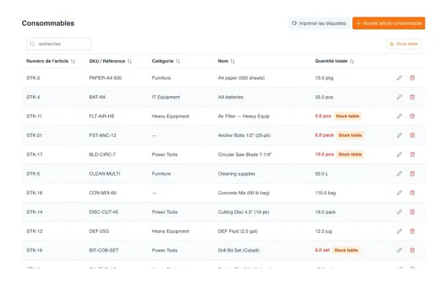Viewport: 447px width, 281px height.
Task: Edit the Cutting Disc item
Action: (399, 212)
